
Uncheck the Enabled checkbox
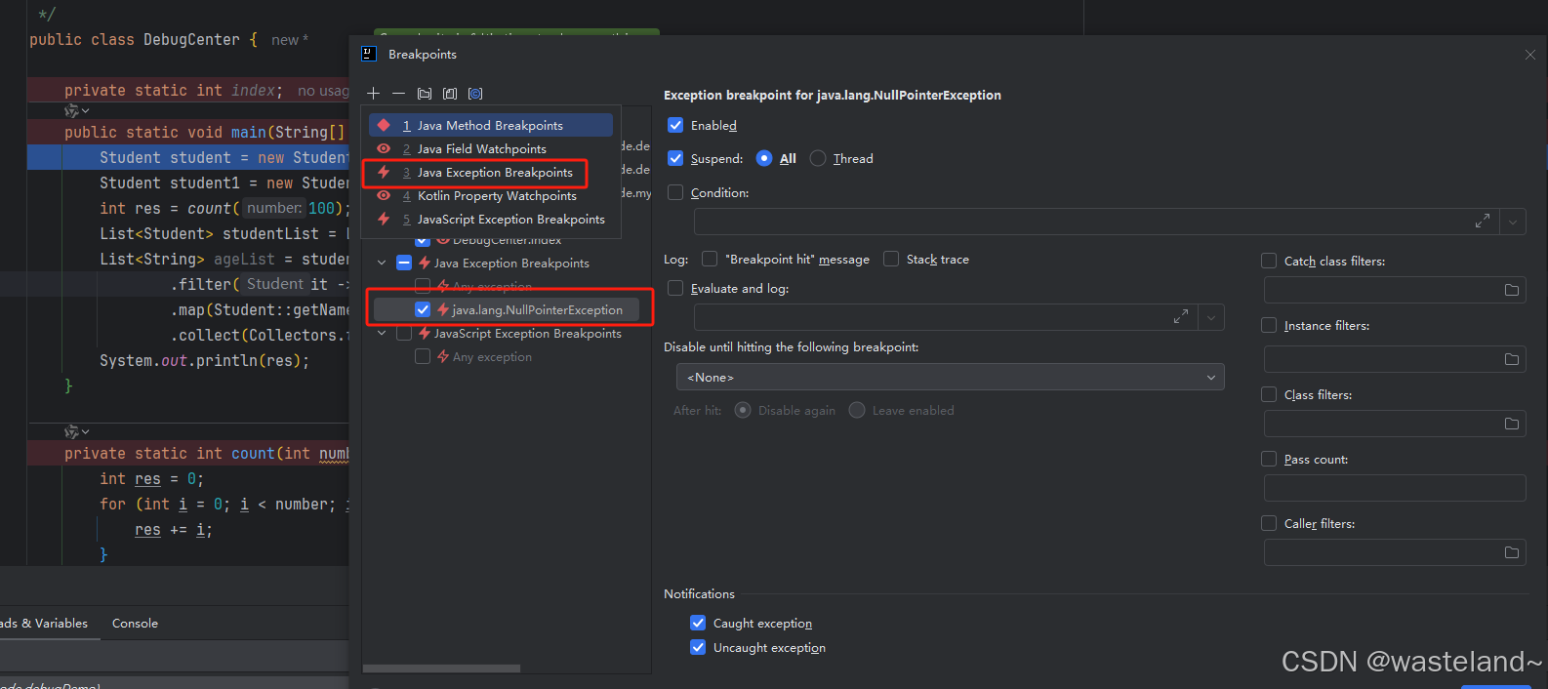675,125
